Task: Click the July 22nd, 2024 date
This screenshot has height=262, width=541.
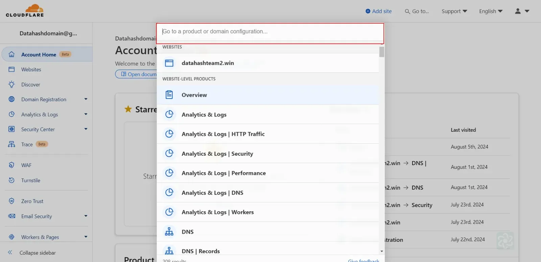Action: pyautogui.click(x=468, y=239)
